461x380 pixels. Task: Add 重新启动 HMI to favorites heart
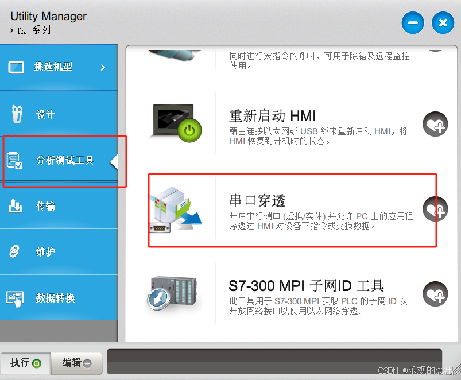tap(435, 124)
